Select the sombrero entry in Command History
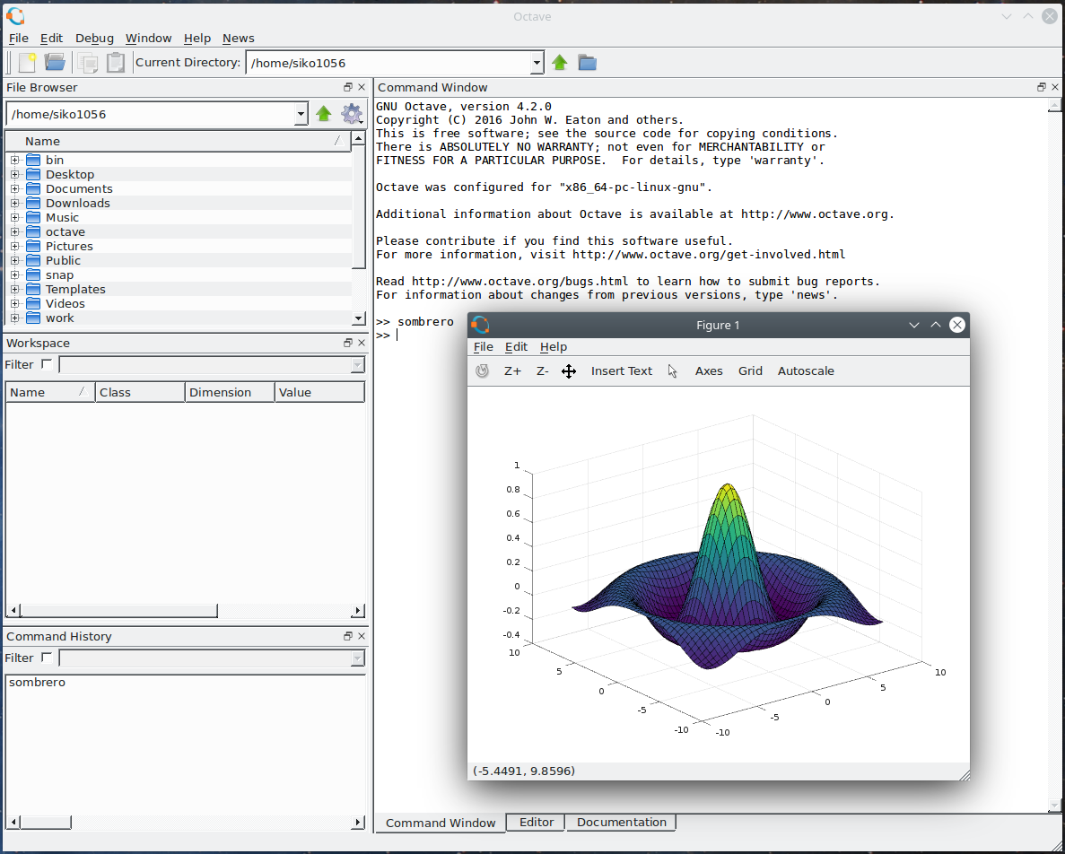The width and height of the screenshot is (1065, 854). (38, 683)
